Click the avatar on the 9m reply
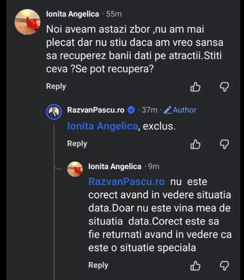The image size is (244, 280). 76,169
